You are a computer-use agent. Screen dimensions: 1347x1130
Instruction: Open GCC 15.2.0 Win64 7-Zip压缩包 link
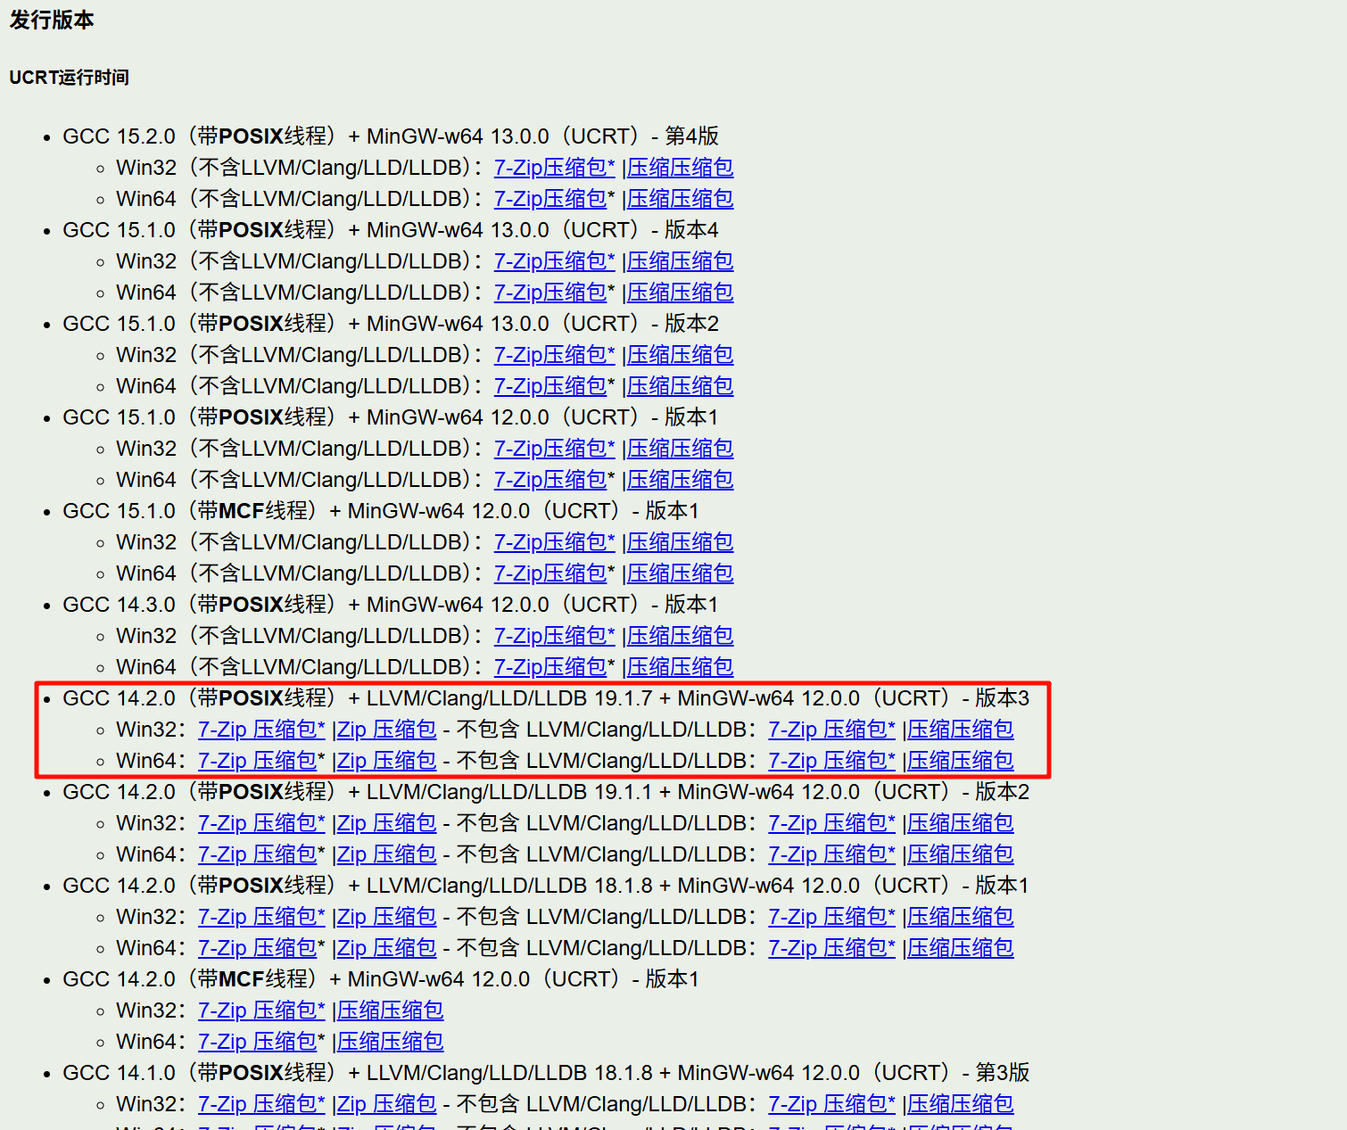550,199
